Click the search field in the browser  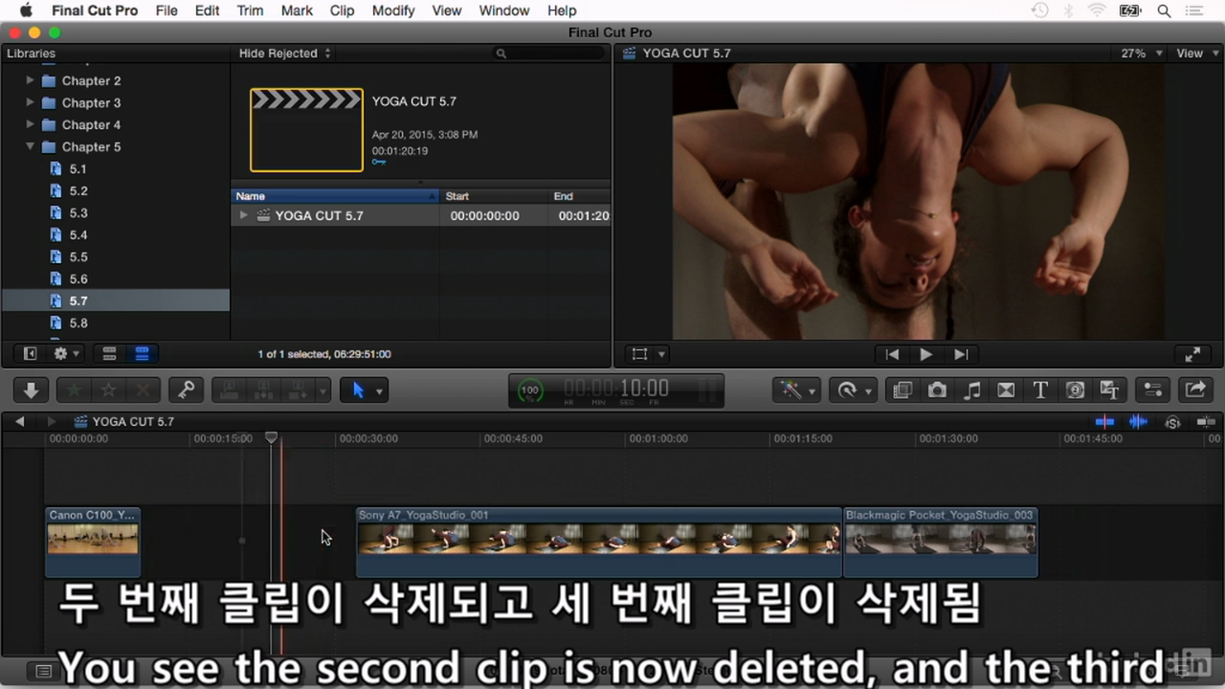tap(548, 54)
